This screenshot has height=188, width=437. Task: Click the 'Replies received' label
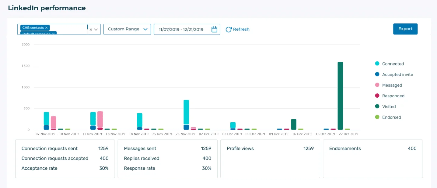pos(142,158)
